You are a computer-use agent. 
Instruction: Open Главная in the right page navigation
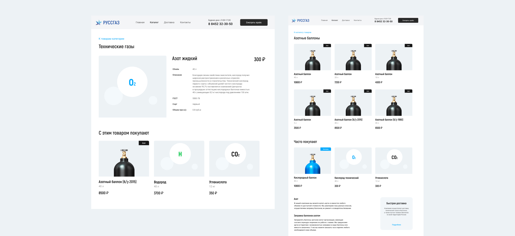(x=325, y=20)
